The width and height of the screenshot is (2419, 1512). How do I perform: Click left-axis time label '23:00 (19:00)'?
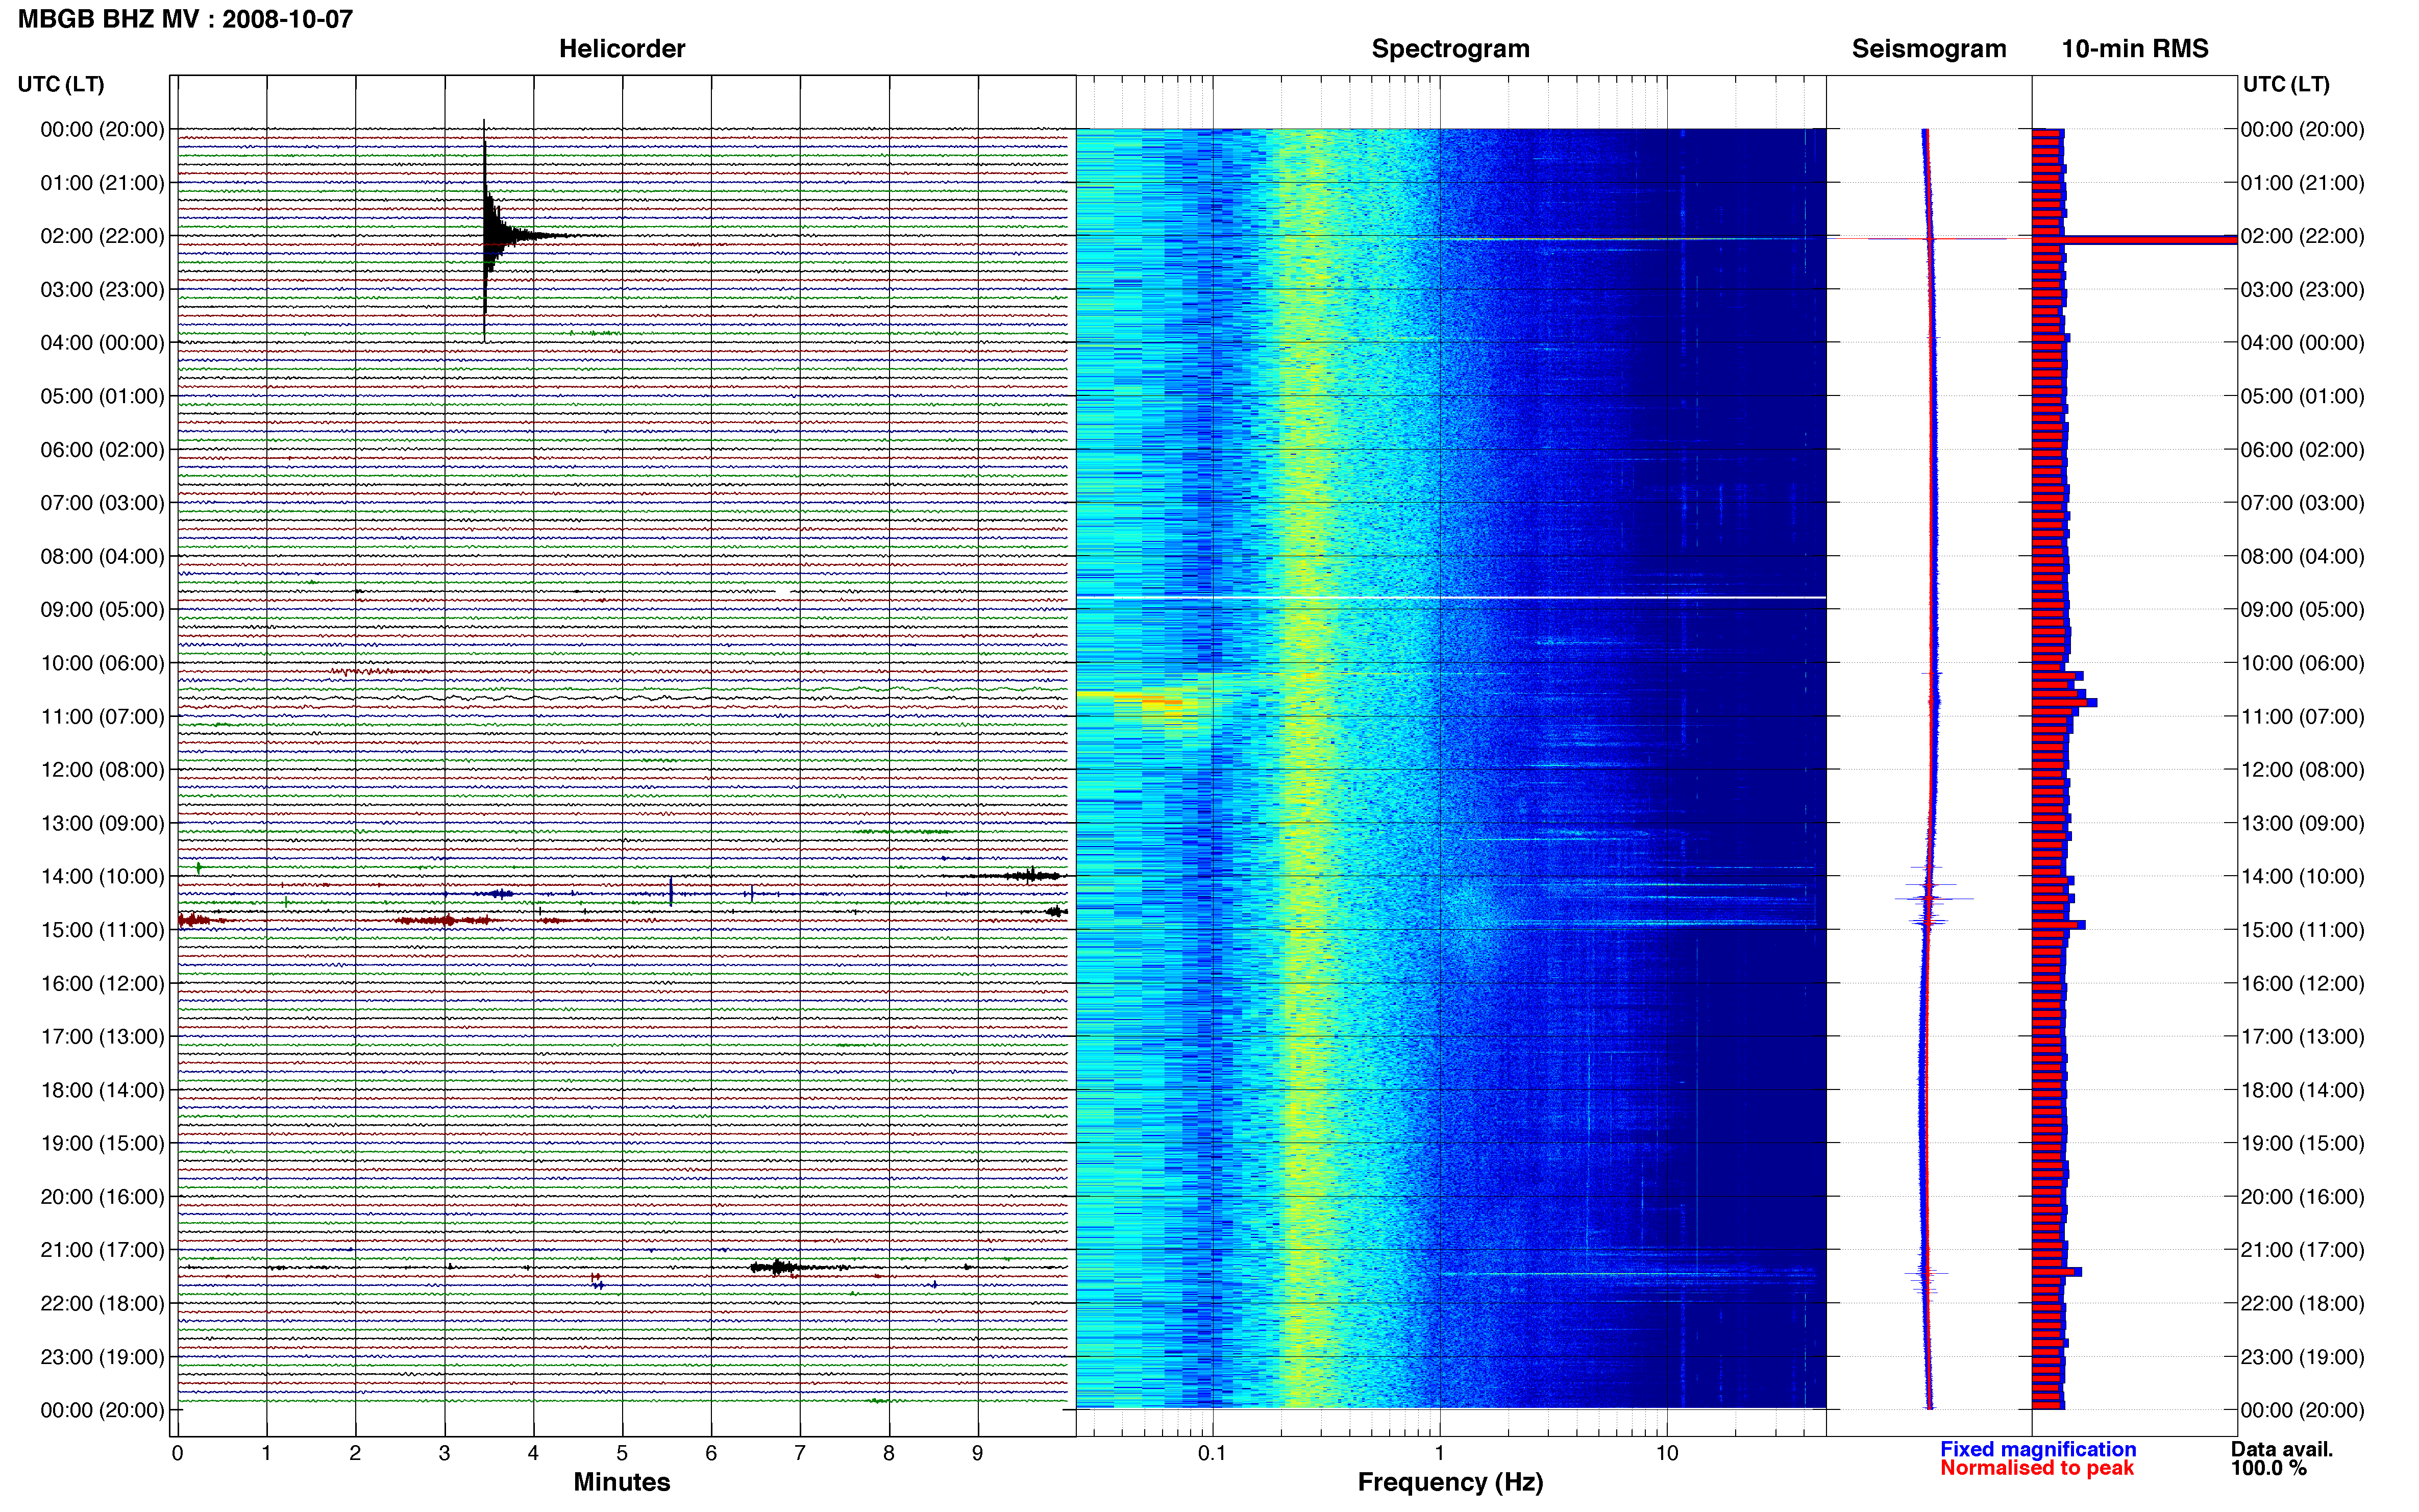[102, 1357]
